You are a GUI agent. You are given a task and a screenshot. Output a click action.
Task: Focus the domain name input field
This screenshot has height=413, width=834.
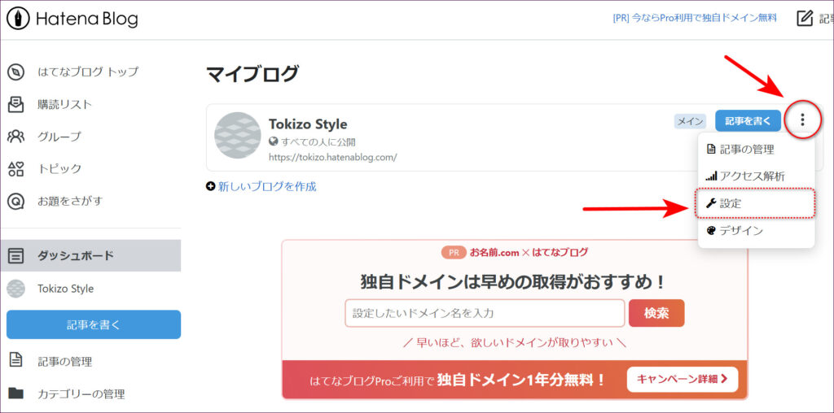[484, 313]
